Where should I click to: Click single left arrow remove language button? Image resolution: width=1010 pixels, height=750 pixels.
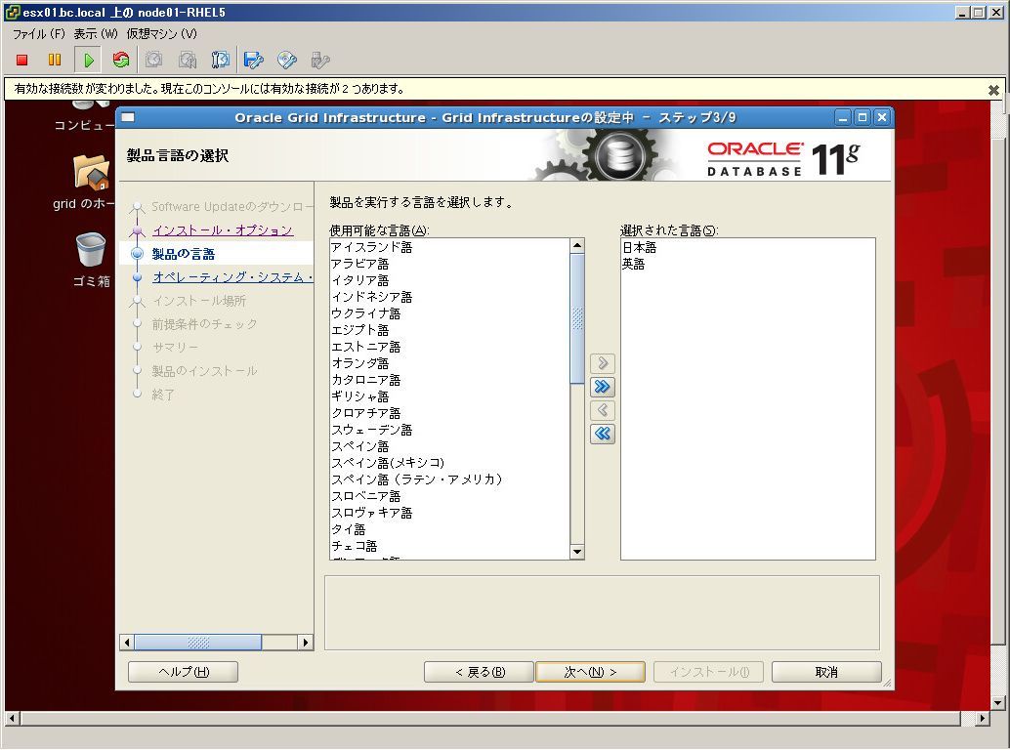coord(603,410)
